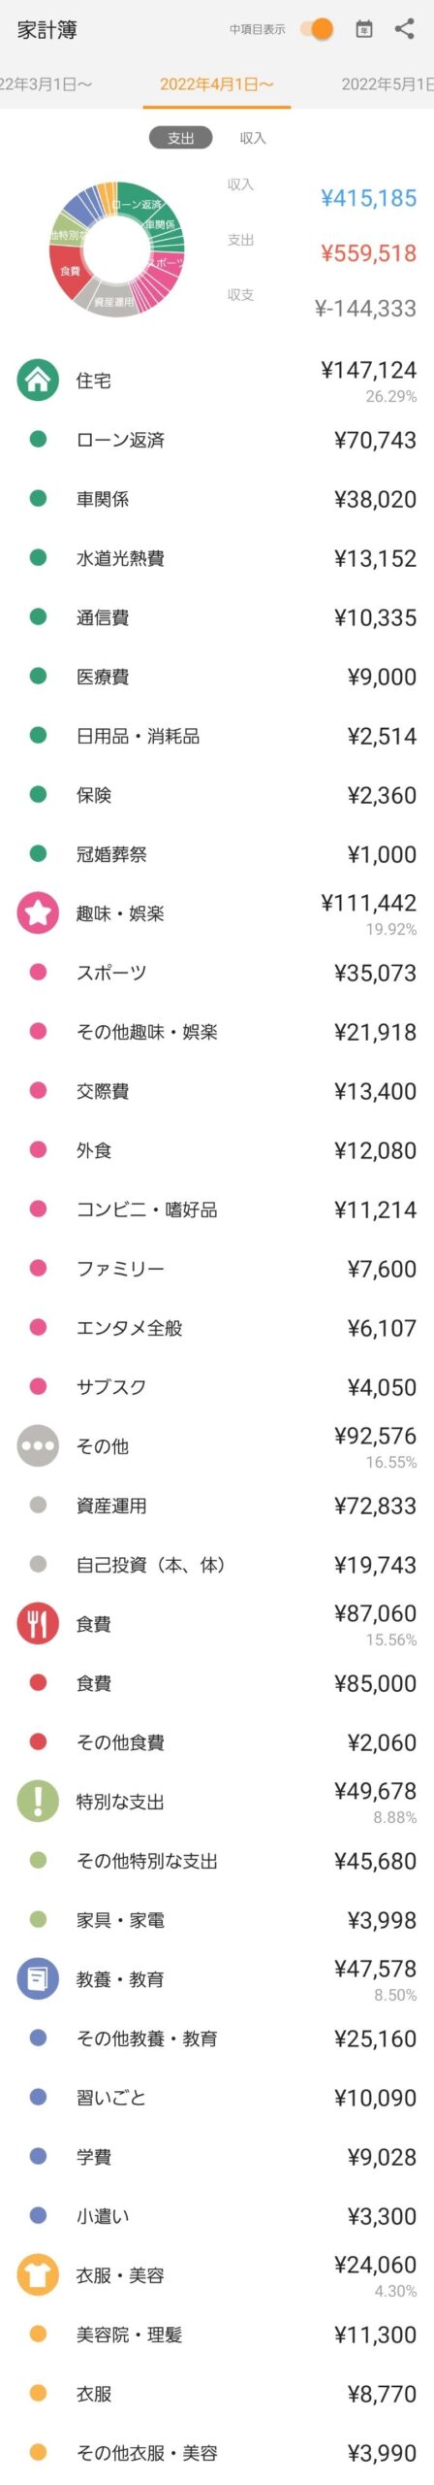Open the share icon
This screenshot has height=2485, width=434.
(x=405, y=29)
